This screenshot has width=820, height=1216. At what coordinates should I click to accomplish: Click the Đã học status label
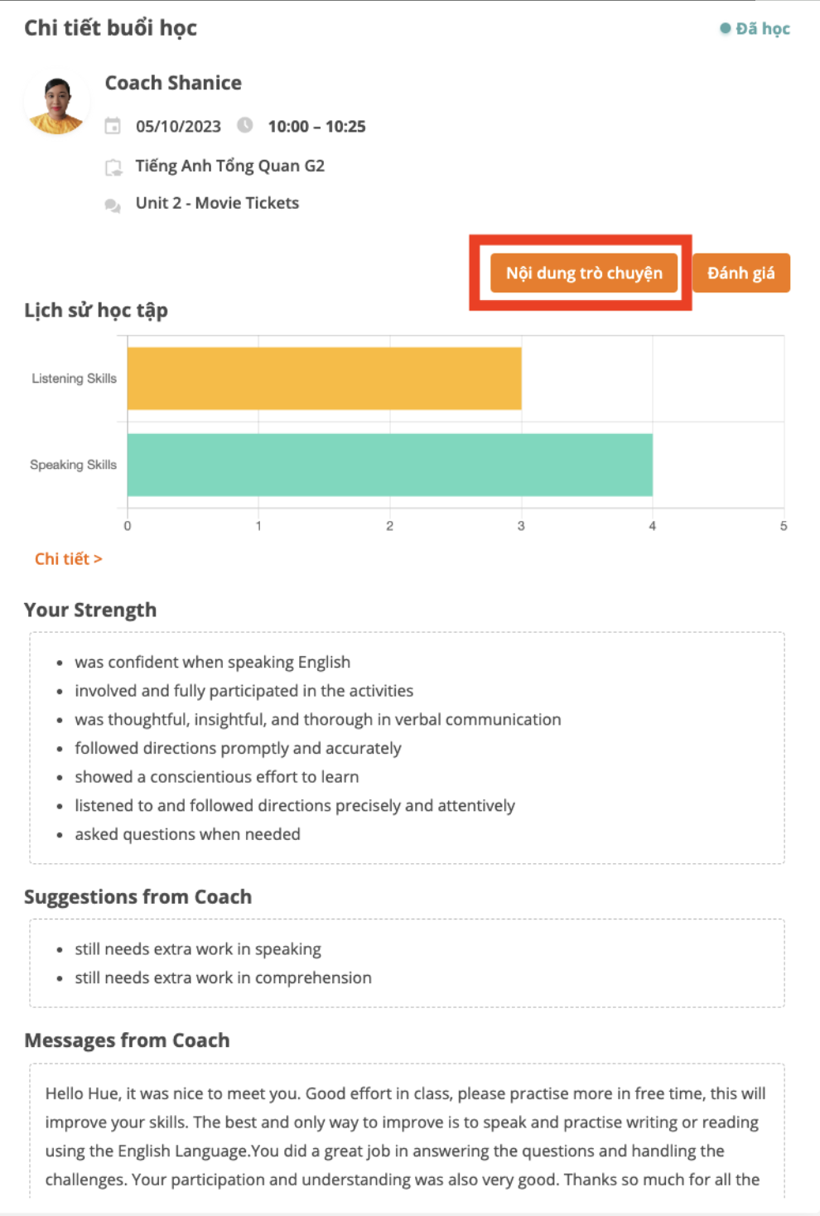click(x=763, y=29)
